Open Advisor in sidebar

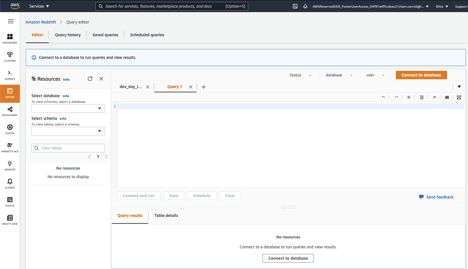(10, 166)
